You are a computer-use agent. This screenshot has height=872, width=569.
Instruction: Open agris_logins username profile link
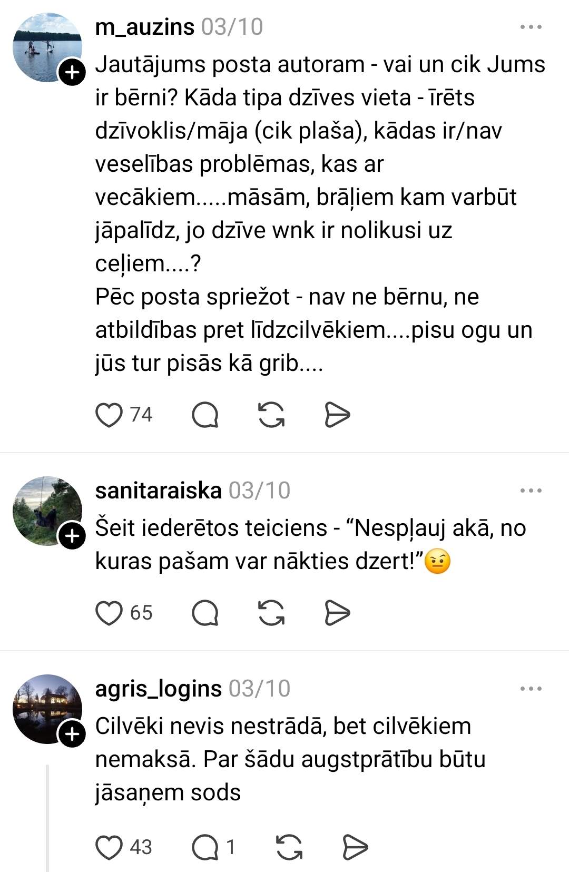tap(158, 689)
